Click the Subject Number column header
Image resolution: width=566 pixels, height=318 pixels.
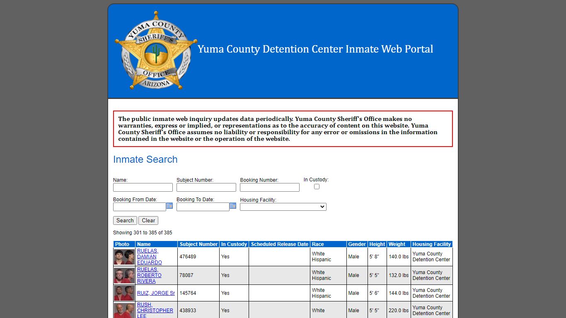(x=198, y=244)
